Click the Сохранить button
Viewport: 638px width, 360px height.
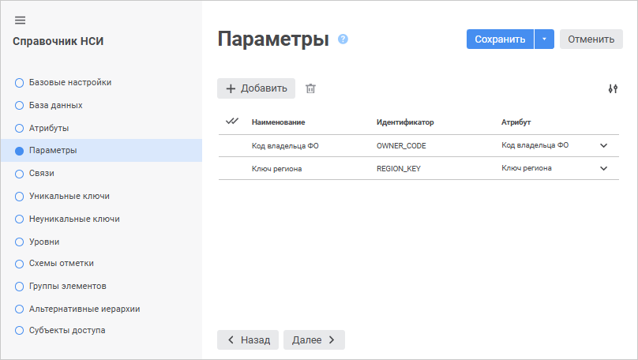tap(500, 39)
